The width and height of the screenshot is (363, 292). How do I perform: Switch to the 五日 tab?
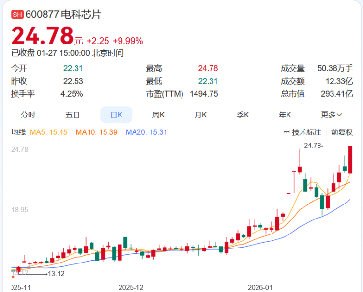tap(73, 115)
